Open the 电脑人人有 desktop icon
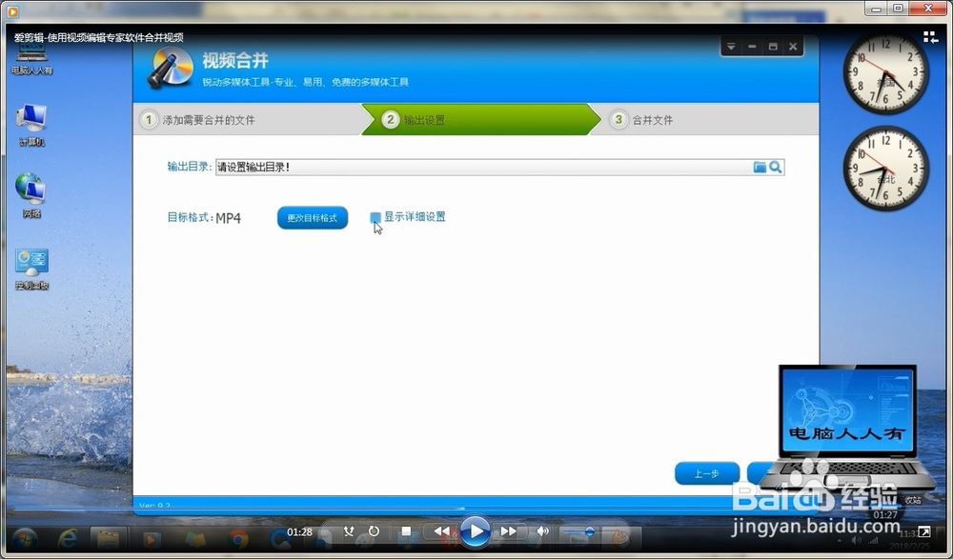The height and width of the screenshot is (559, 953). (x=31, y=61)
